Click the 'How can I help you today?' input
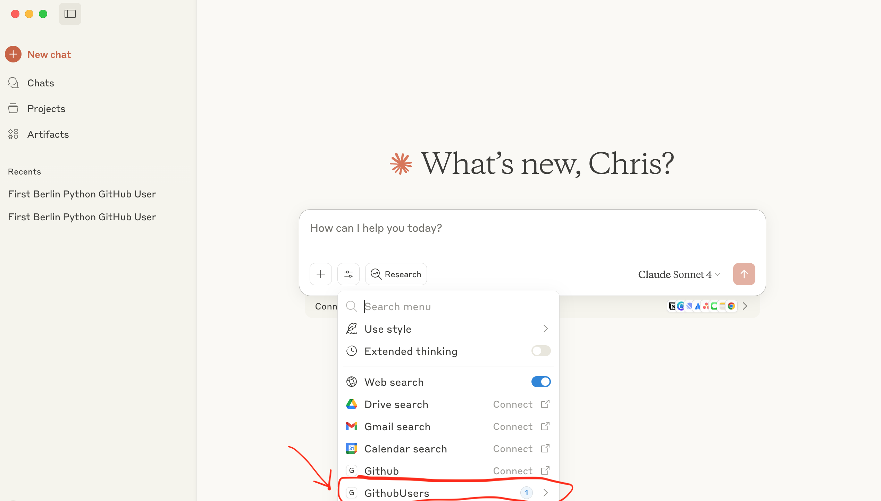The width and height of the screenshot is (881, 501). coord(532,228)
